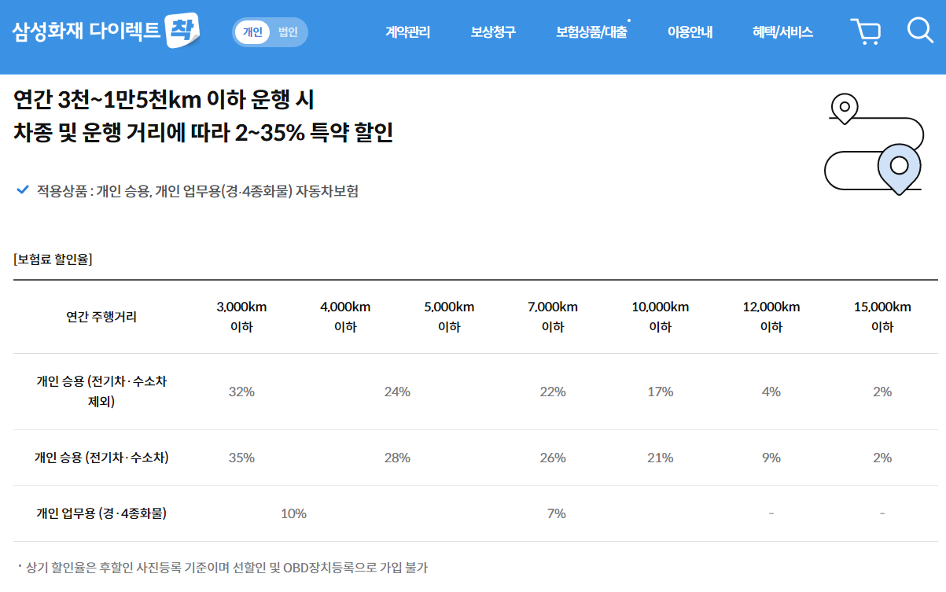Click the search magnifier icon

pyautogui.click(x=918, y=31)
